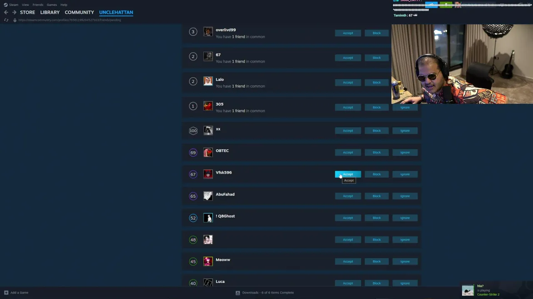533x299 pixels.
Task: Ignore Vfsk596's friend request
Action: click(405, 174)
